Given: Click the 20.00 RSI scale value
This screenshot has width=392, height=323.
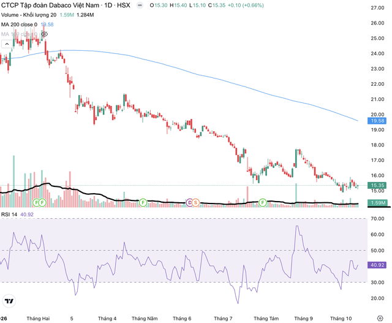Looking at the screenshot, I should (377, 298).
